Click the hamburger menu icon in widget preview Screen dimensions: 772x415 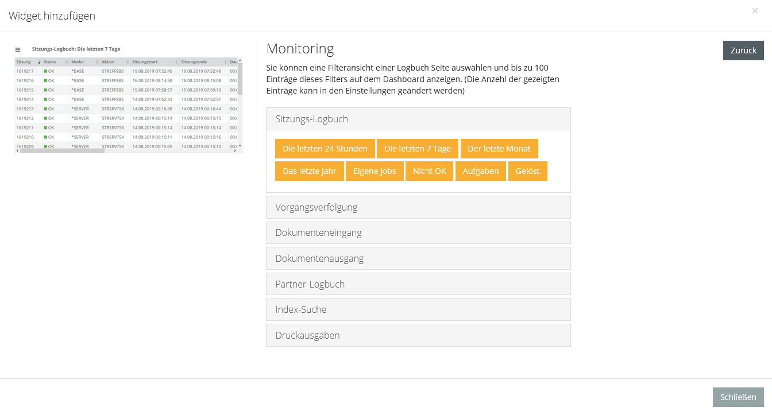click(x=18, y=50)
